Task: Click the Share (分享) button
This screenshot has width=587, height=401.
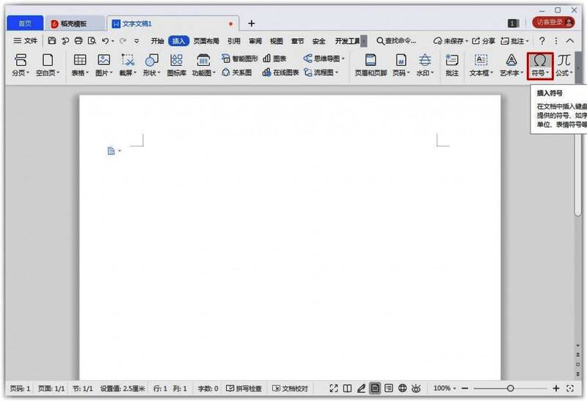Action: click(484, 41)
